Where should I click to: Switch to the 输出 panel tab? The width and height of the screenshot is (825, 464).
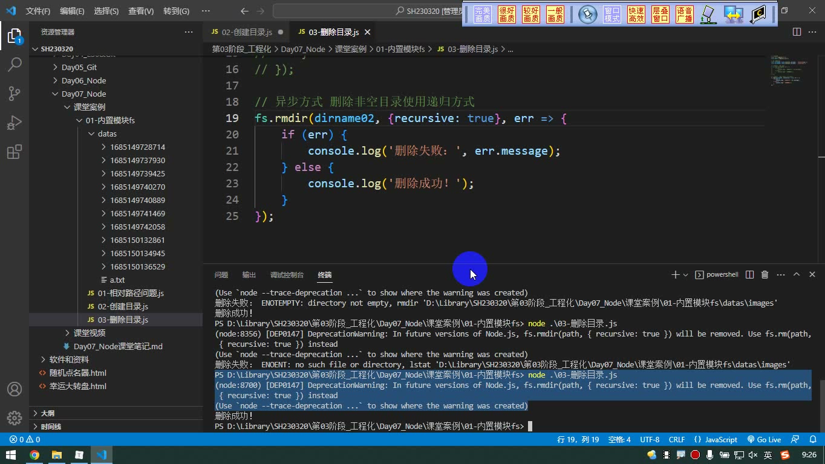click(x=249, y=274)
